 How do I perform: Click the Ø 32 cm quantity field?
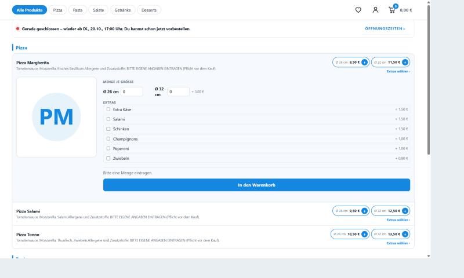(178, 92)
